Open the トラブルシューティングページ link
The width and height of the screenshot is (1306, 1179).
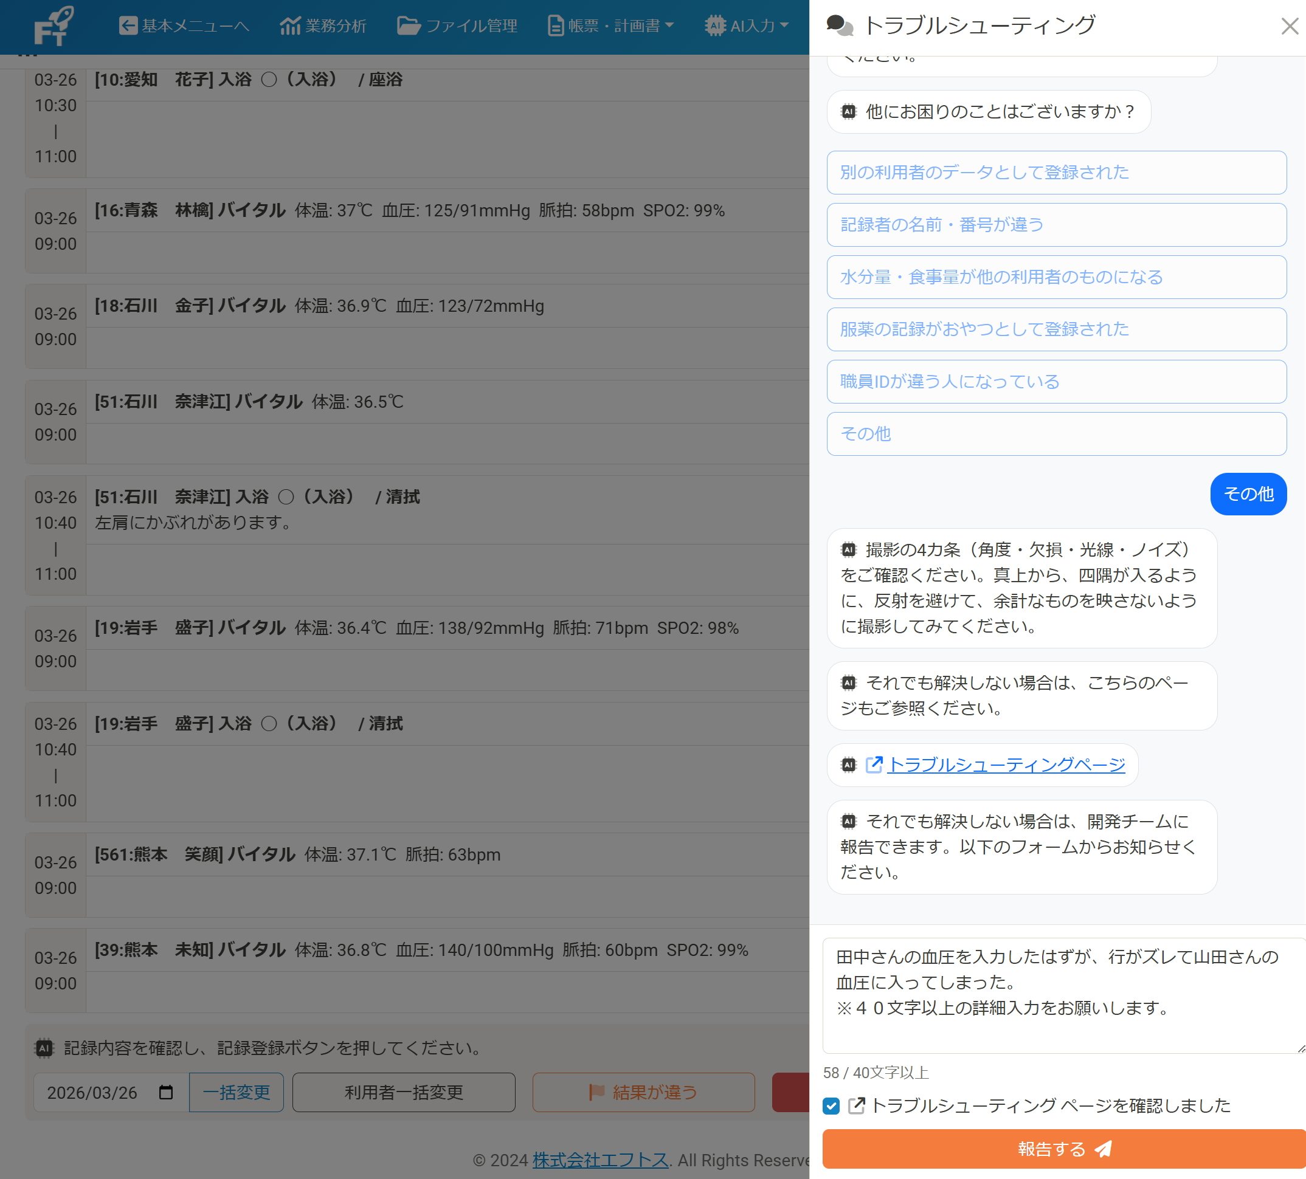[x=1007, y=765]
